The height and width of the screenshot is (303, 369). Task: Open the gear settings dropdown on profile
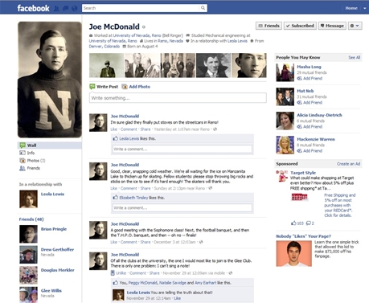(355, 26)
